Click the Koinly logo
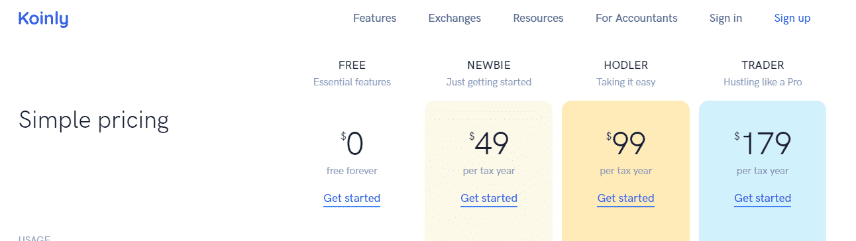Image resolution: width=856 pixels, height=241 pixels. [43, 19]
